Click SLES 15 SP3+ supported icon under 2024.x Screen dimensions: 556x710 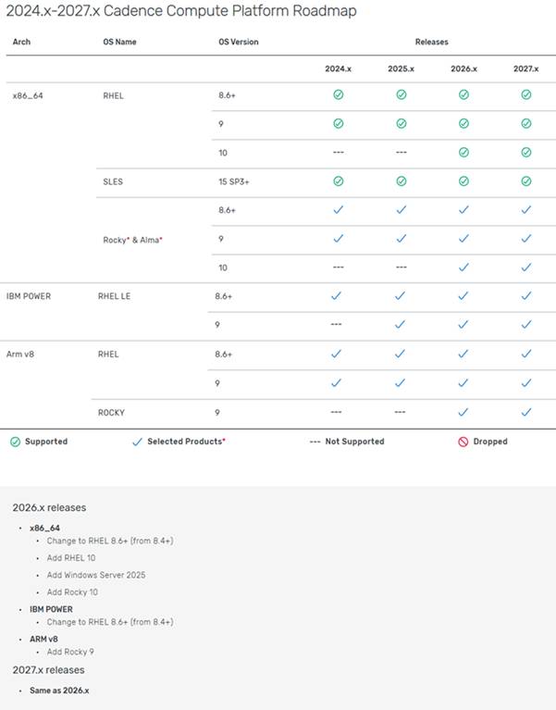coord(339,181)
